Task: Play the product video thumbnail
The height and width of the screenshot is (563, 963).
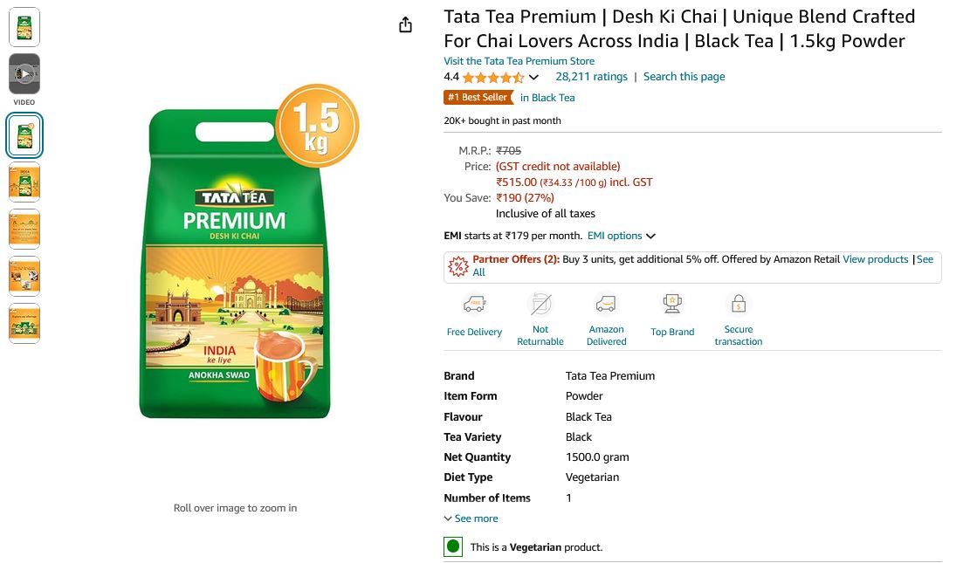Action: tap(24, 74)
